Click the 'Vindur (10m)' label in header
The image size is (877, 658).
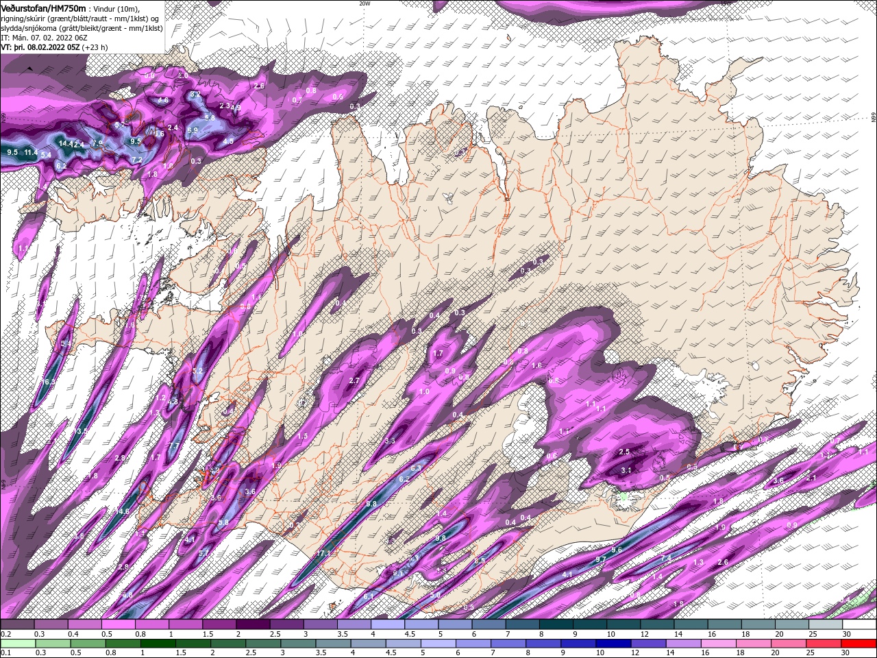pyautogui.click(x=115, y=8)
